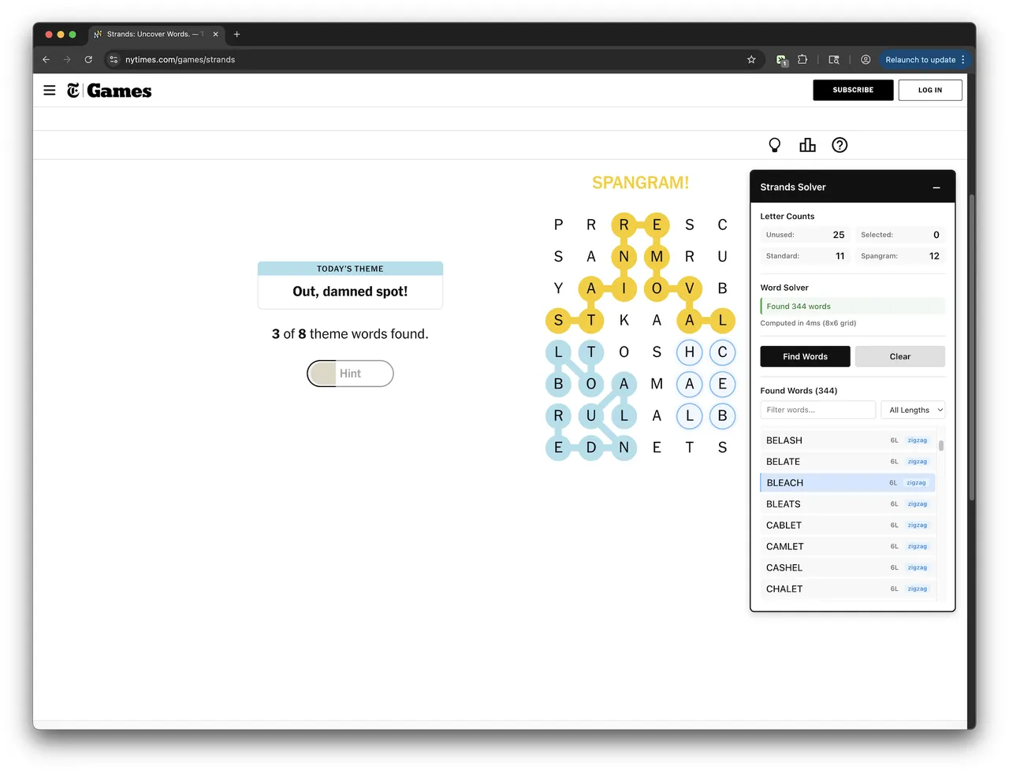Click the letter Y in the grid
Image resolution: width=1009 pixels, height=773 pixels.
pos(558,288)
